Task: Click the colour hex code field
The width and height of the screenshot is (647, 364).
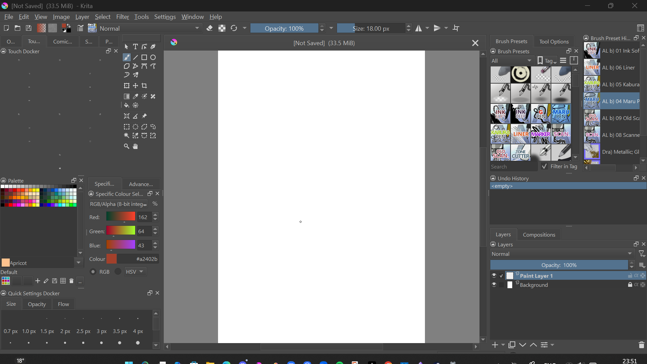Action: 138,259
